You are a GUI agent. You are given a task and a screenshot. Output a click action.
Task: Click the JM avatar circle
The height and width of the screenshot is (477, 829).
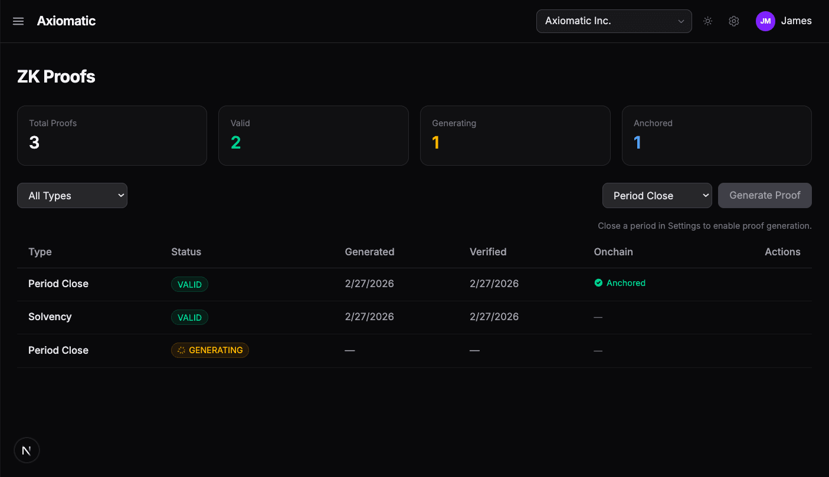click(765, 21)
